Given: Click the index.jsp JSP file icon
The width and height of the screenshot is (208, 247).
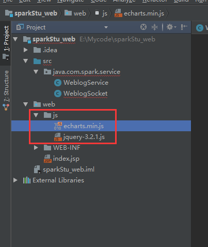Looking at the screenshot, I should [x=47, y=159].
